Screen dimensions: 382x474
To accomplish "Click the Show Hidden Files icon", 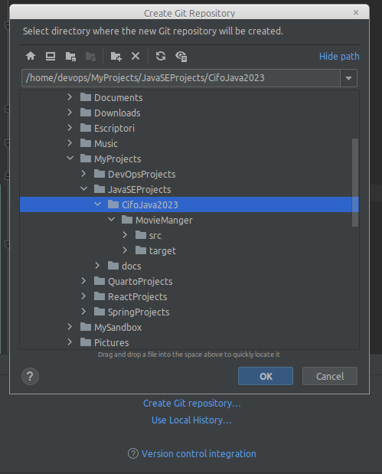I will coord(181,56).
